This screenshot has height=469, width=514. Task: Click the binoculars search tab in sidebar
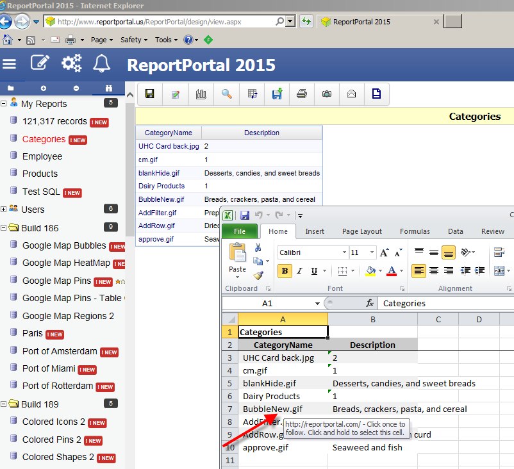(x=109, y=88)
